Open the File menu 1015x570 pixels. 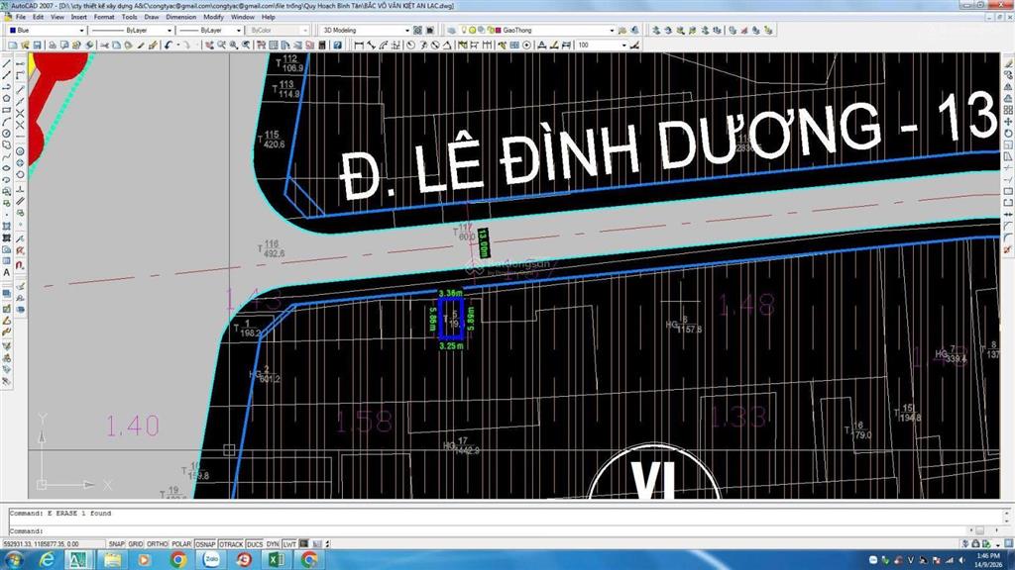[x=20, y=17]
